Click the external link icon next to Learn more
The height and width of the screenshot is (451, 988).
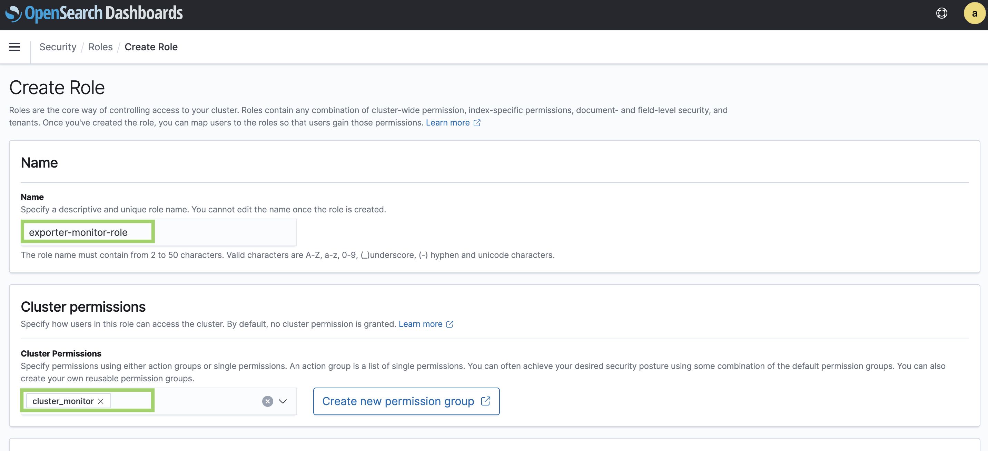coord(477,122)
